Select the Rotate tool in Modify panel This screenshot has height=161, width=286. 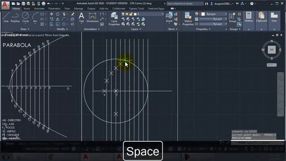(58, 14)
